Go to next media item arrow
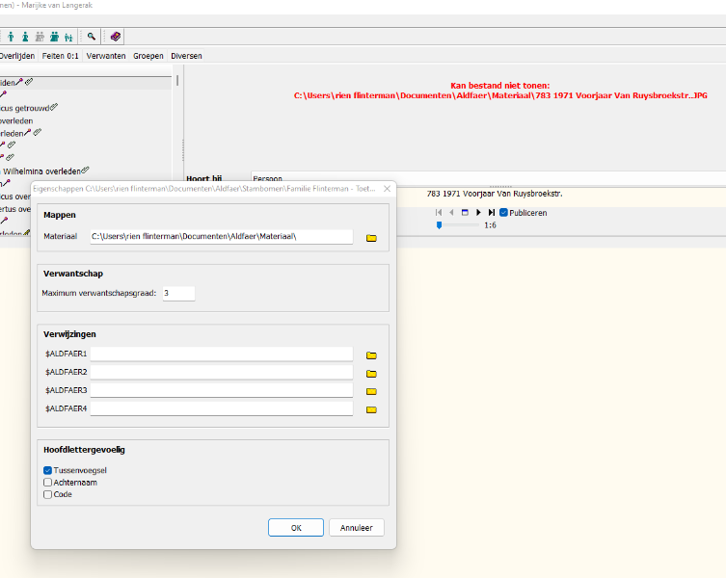This screenshot has height=578, width=726. tap(478, 212)
